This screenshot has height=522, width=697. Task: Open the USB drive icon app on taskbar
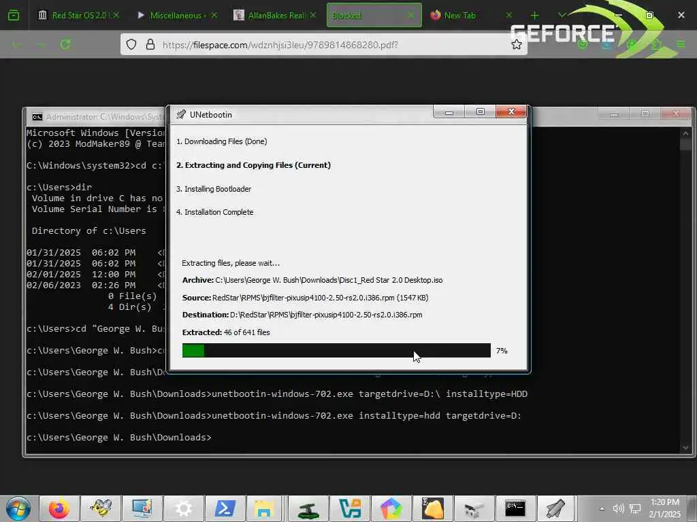tap(474, 508)
